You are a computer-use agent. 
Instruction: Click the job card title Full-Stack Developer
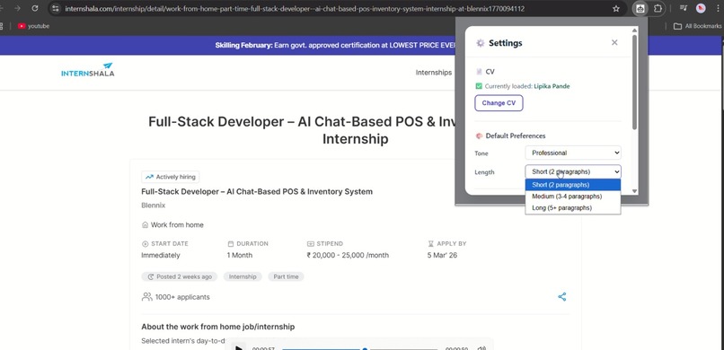[257, 191]
